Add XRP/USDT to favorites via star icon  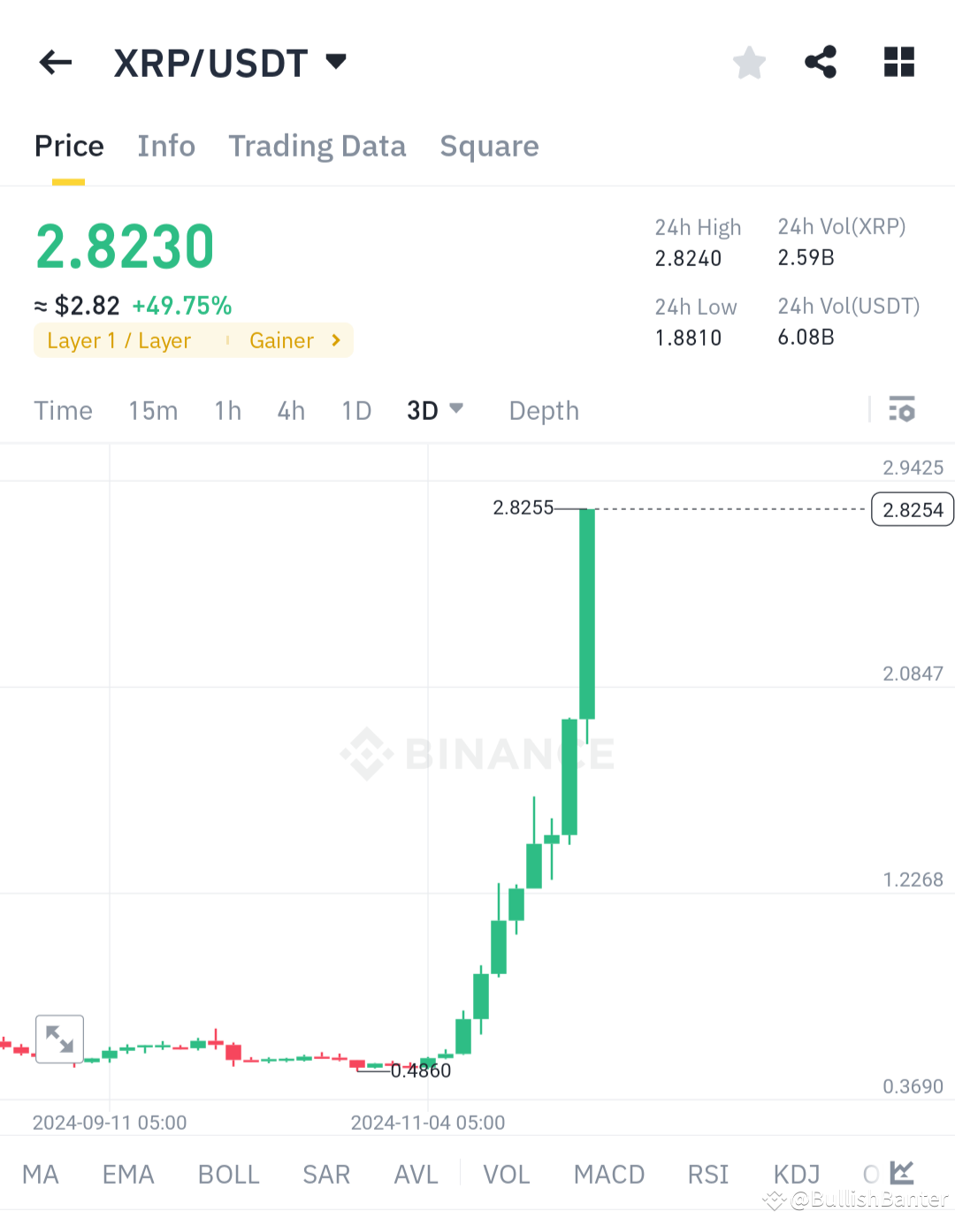(749, 62)
